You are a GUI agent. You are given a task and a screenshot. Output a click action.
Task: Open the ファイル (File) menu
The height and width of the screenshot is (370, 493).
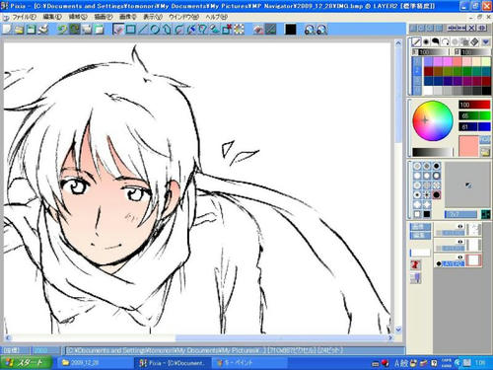pos(24,17)
